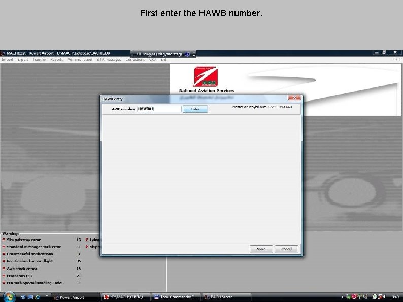This screenshot has width=403, height=302.
Task: Click the AWB number input field
Action: pyautogui.click(x=159, y=109)
